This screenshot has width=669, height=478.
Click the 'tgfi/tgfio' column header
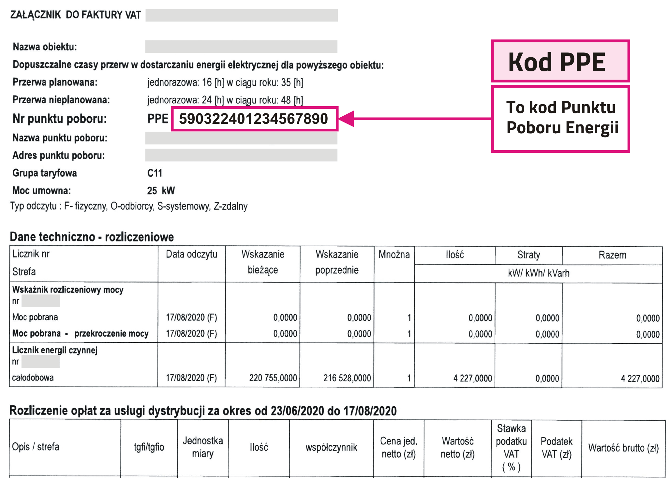149,447
